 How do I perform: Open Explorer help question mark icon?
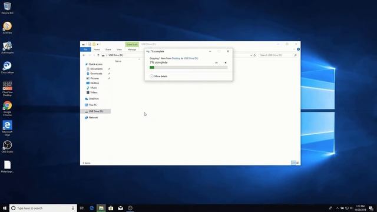click(x=299, y=49)
